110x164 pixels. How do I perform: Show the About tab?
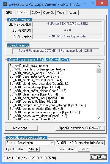click(73, 13)
